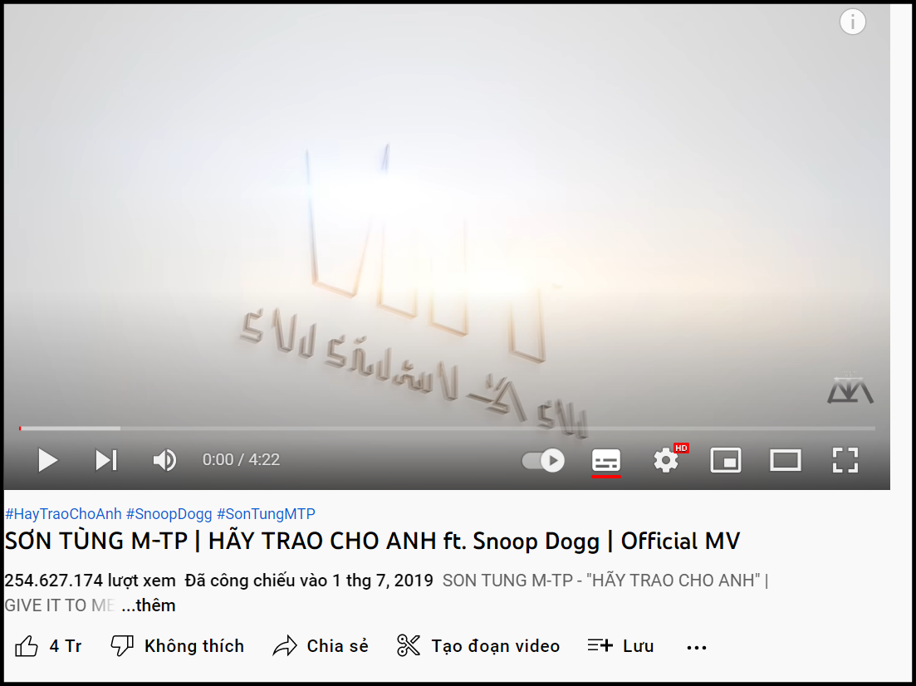Image resolution: width=916 pixels, height=686 pixels.
Task: Toggle subtitles/closed captions
Action: 605,460
